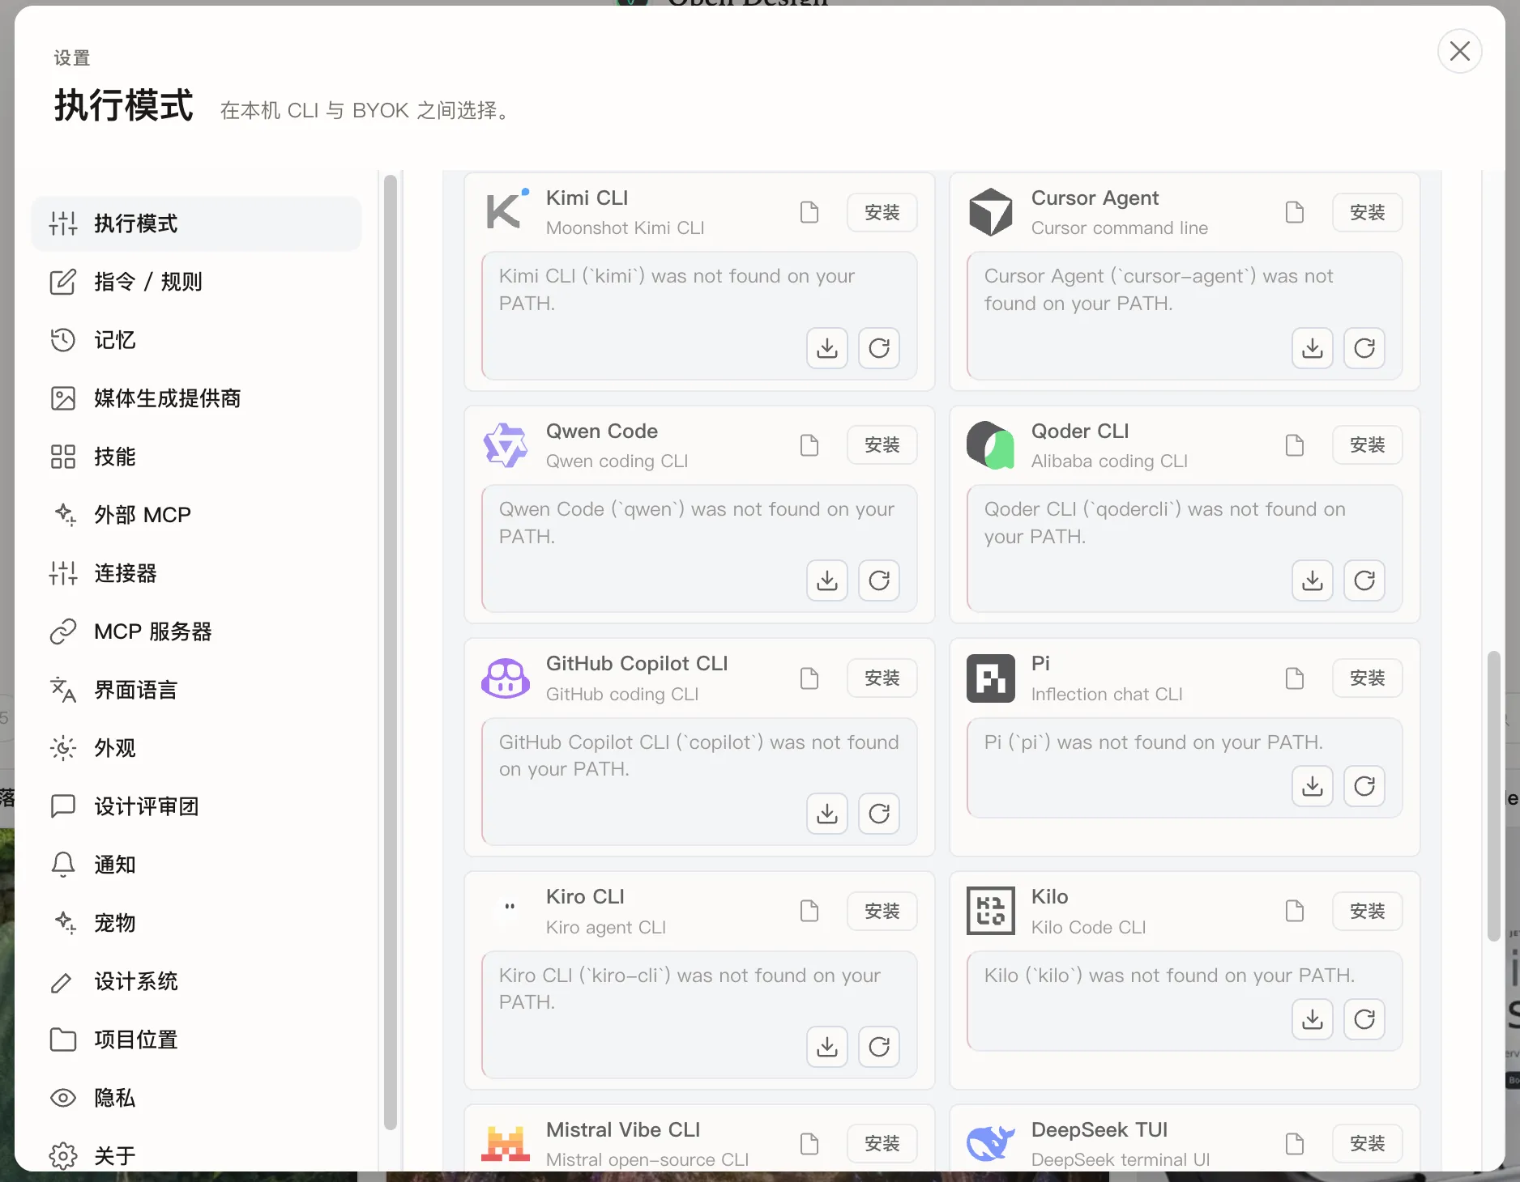This screenshot has width=1520, height=1182.
Task: Click 安装 button for Kimi CLI
Action: (882, 212)
